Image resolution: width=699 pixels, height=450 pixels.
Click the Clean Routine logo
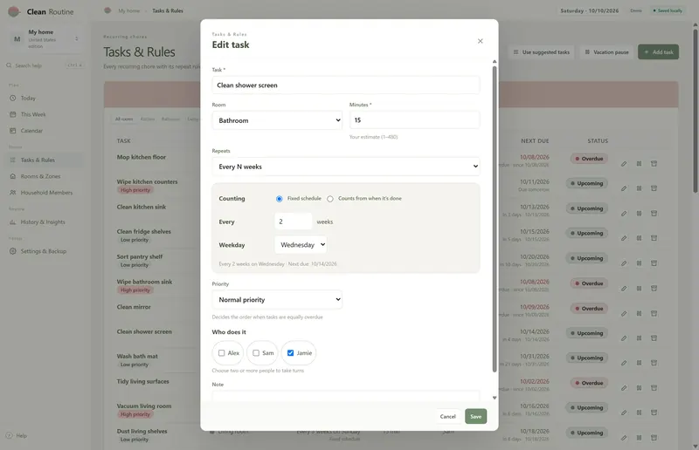14,11
